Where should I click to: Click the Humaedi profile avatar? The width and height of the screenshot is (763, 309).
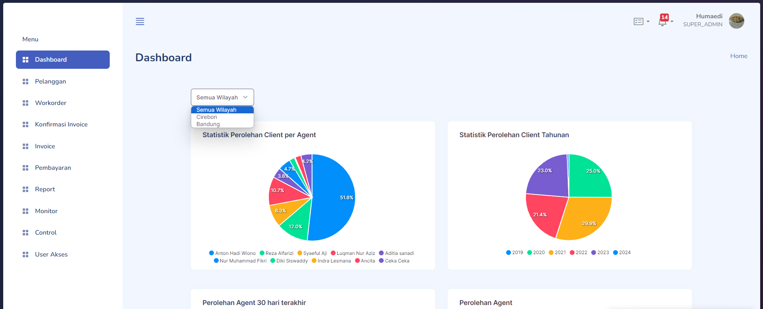coord(736,21)
